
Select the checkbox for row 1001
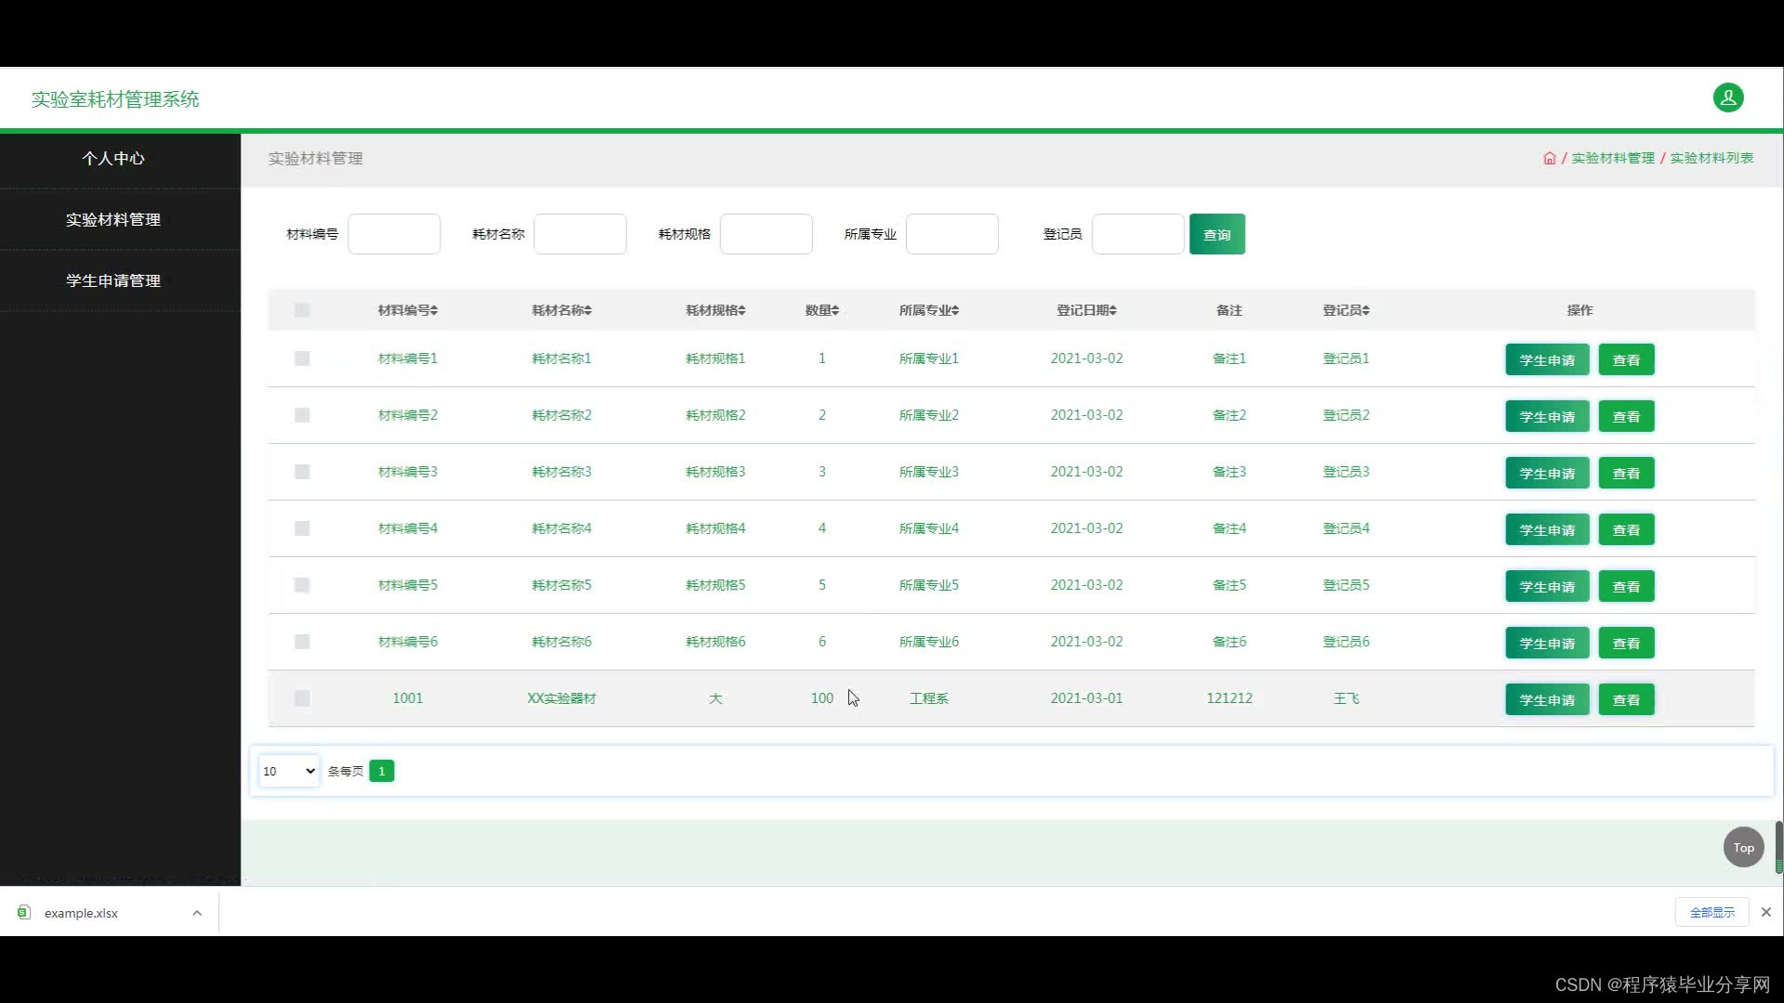302,698
